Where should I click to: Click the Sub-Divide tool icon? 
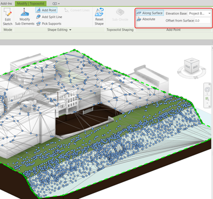point(120,15)
